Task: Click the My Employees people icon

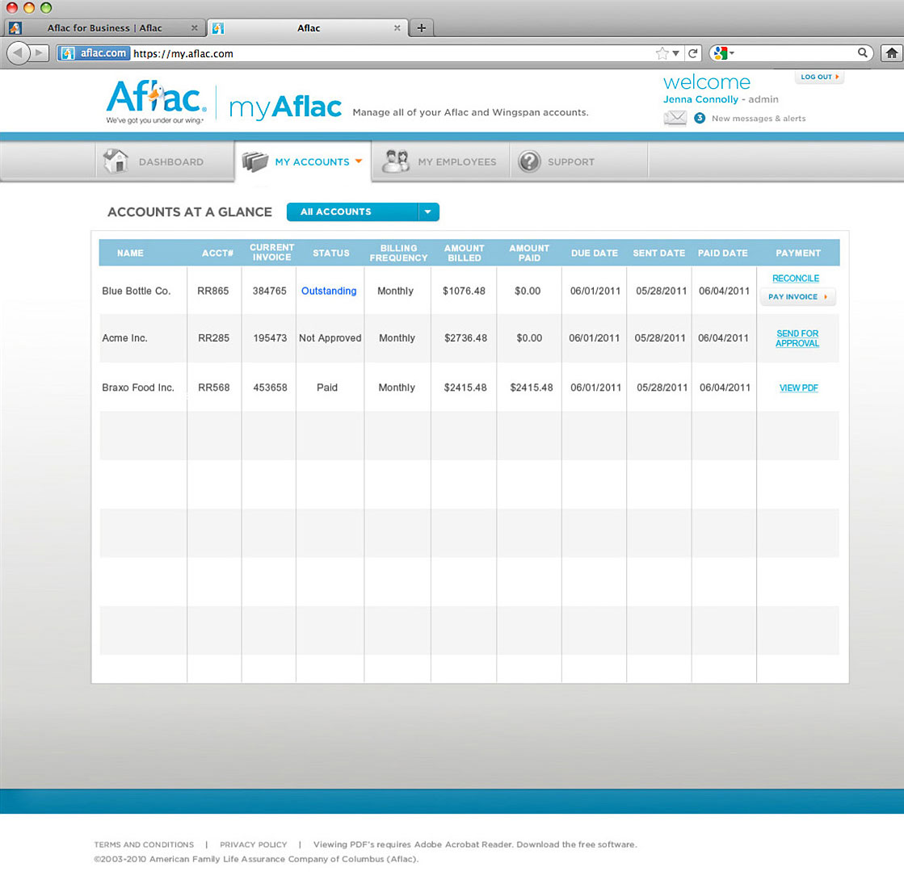Action: click(x=396, y=161)
